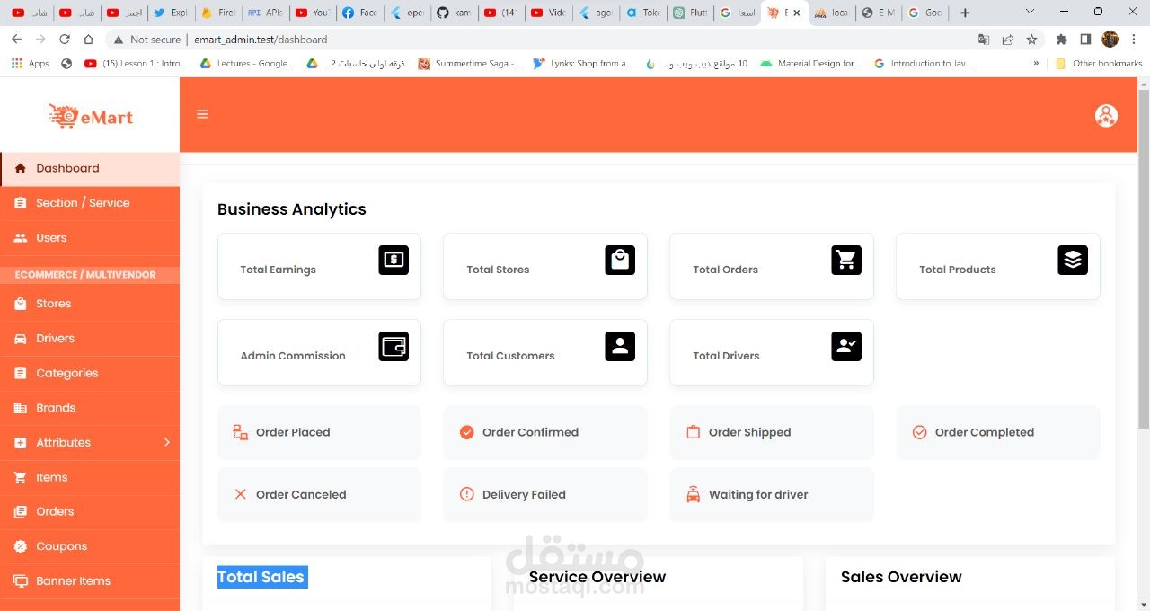Screen dimensions: 1150x611
Task: Click the Total Products layers icon
Action: (1073, 260)
